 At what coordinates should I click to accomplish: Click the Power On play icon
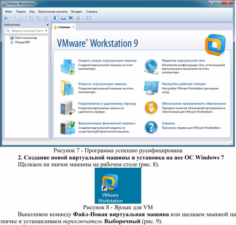(6, 18)
